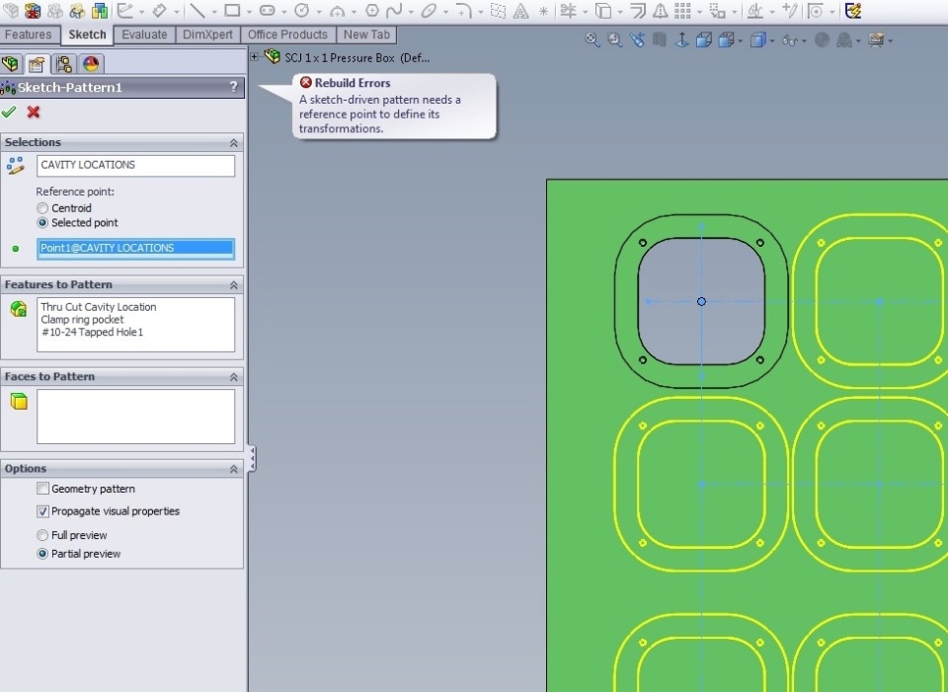Image resolution: width=948 pixels, height=692 pixels.
Task: Click the Zoom to Fit magnifier icon
Action: (592, 39)
